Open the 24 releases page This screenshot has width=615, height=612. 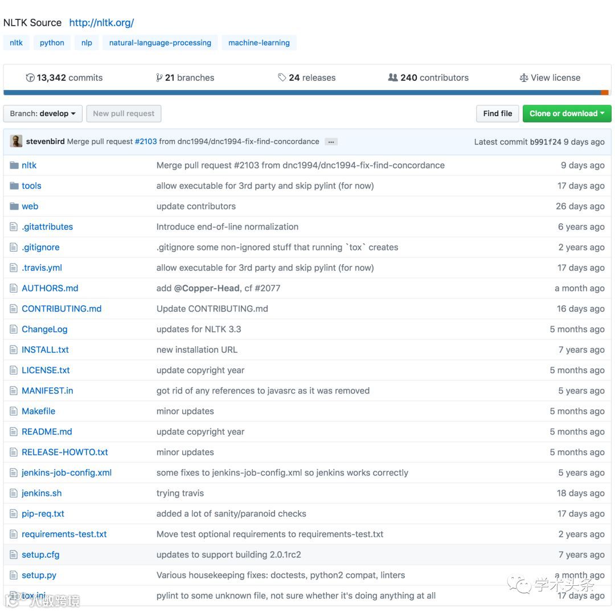(x=307, y=77)
